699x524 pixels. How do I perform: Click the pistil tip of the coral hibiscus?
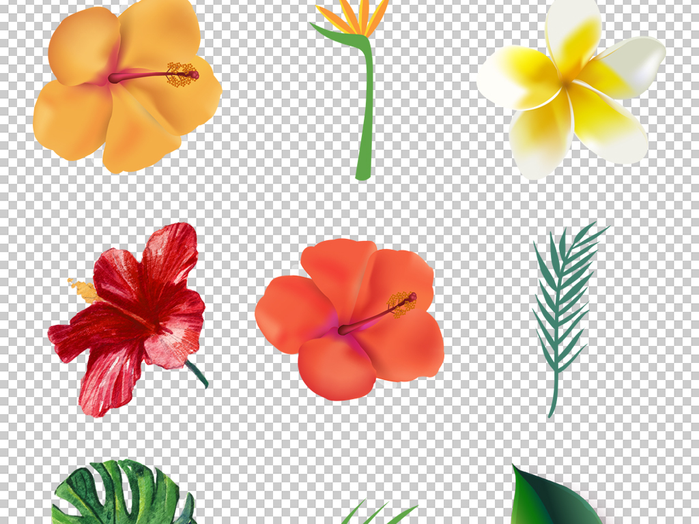pos(412,297)
